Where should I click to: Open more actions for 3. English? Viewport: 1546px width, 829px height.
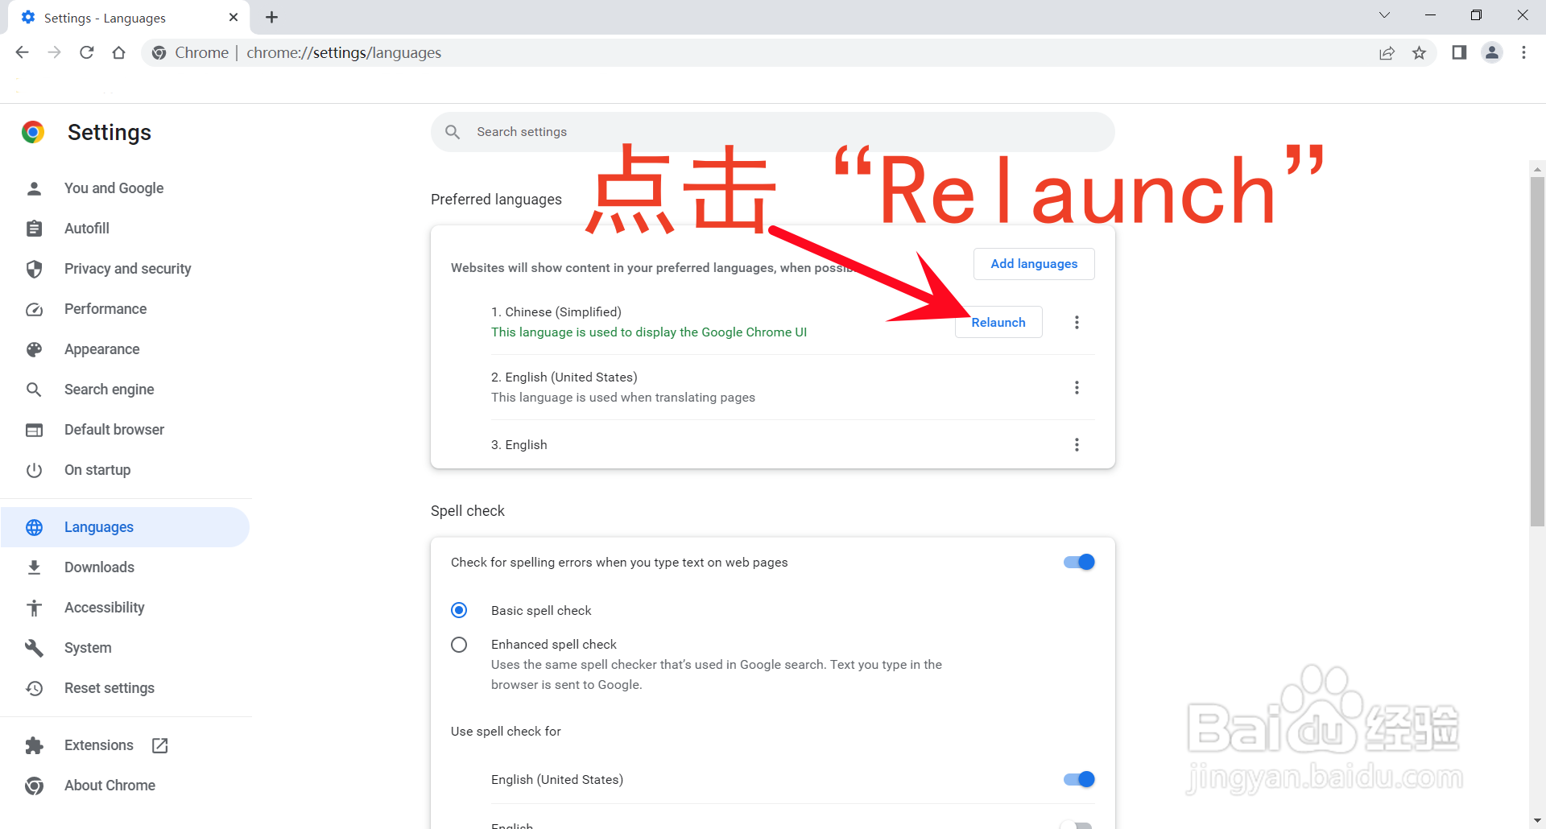point(1077,444)
